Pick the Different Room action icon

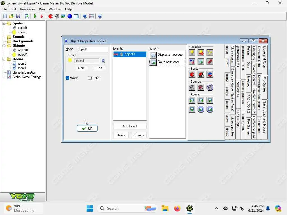[x=192, y=109]
